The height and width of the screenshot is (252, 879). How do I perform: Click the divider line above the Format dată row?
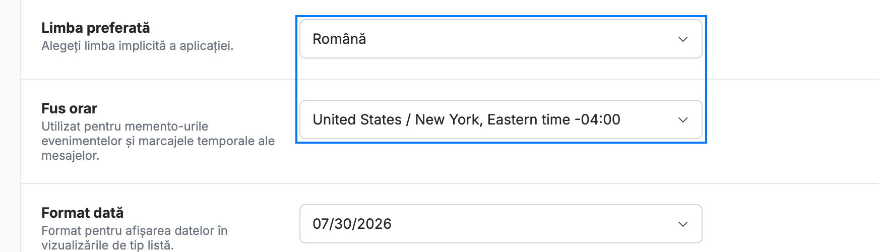coord(450,183)
